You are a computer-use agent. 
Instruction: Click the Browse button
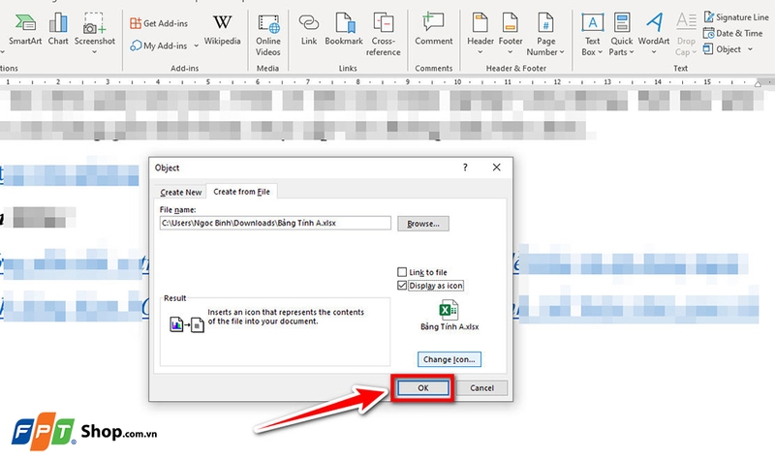(x=423, y=224)
